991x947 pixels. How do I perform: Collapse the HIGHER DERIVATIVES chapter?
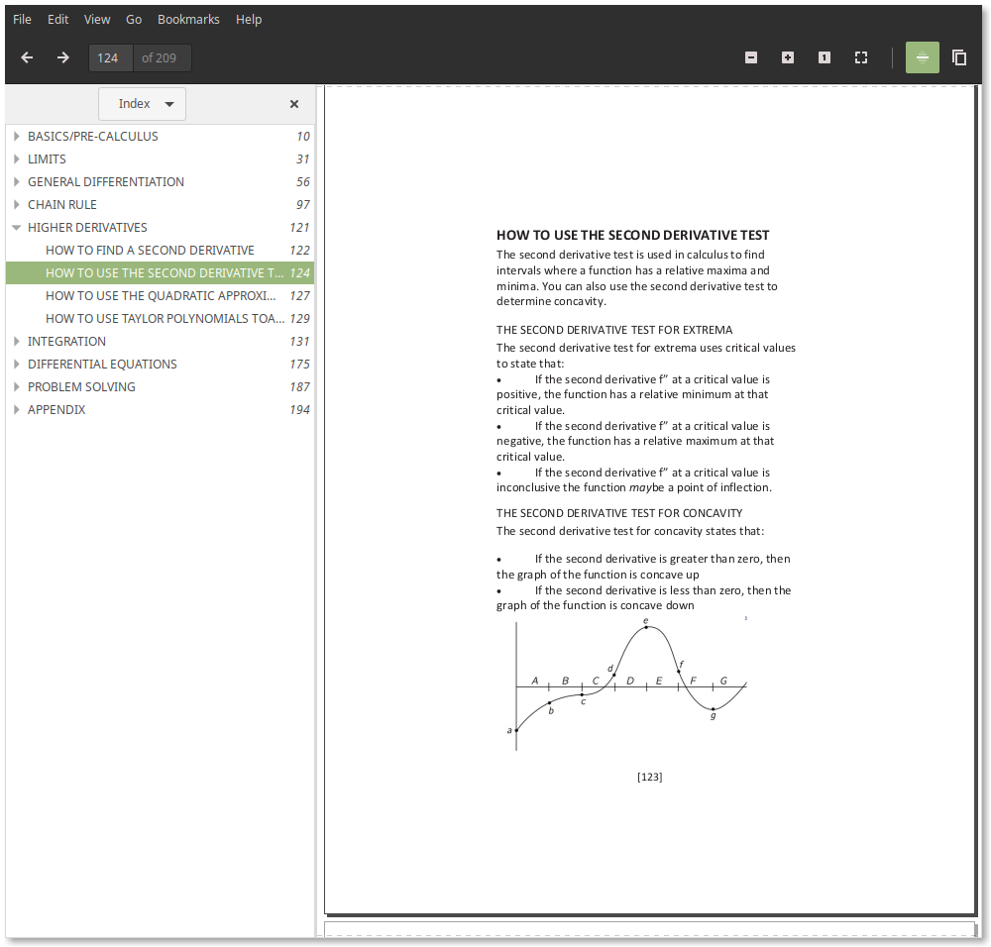click(x=17, y=228)
